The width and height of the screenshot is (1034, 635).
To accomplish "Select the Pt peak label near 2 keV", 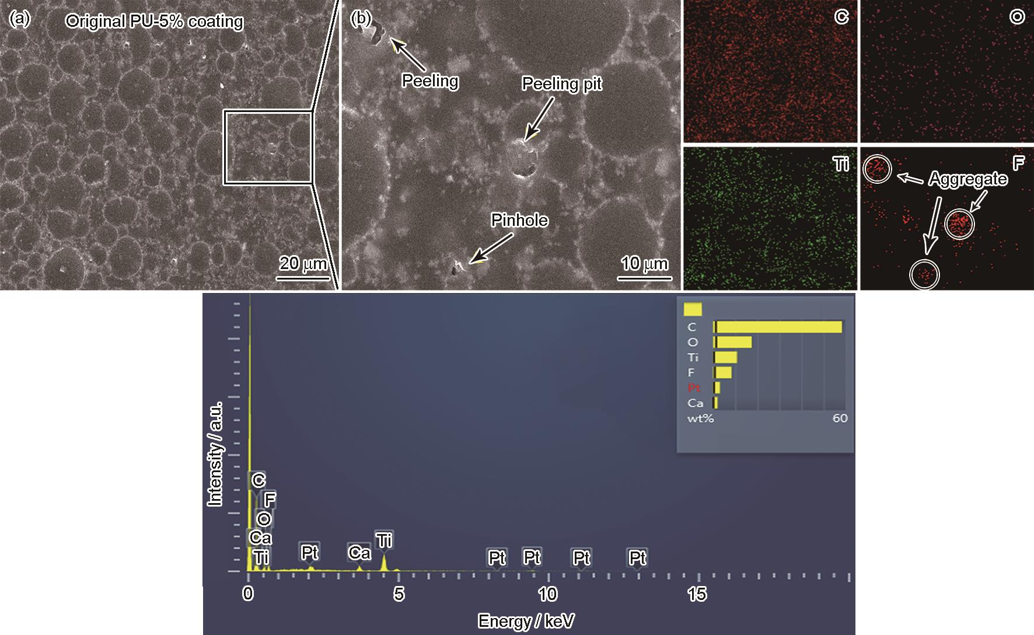I will coord(309,552).
